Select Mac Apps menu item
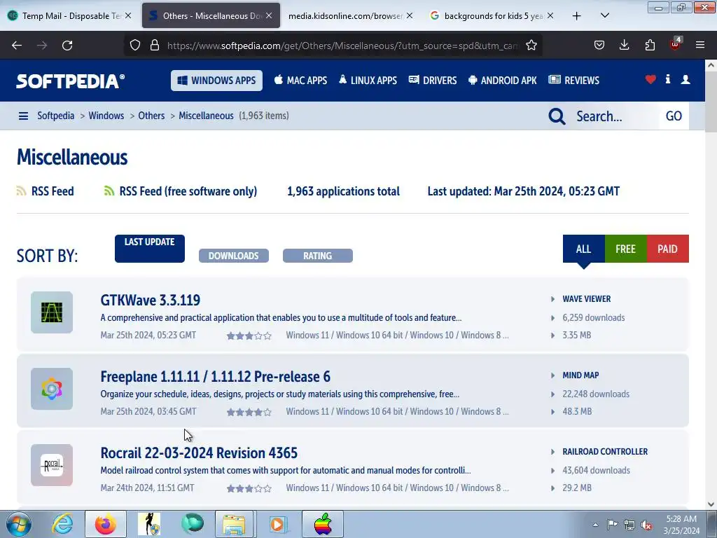 coord(301,81)
